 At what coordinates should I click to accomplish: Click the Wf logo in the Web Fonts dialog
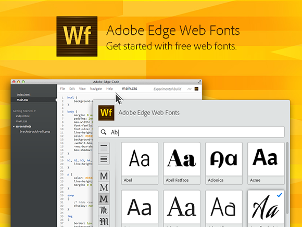click(x=106, y=113)
